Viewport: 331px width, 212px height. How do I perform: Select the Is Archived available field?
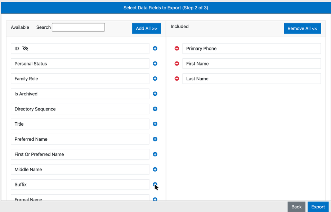[80, 94]
